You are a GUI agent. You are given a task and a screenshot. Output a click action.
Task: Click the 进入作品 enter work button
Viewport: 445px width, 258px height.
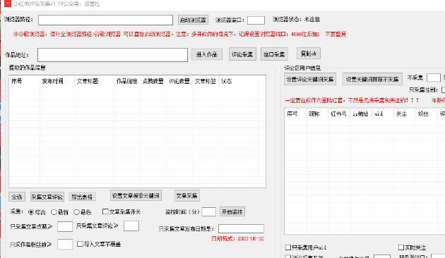(206, 54)
